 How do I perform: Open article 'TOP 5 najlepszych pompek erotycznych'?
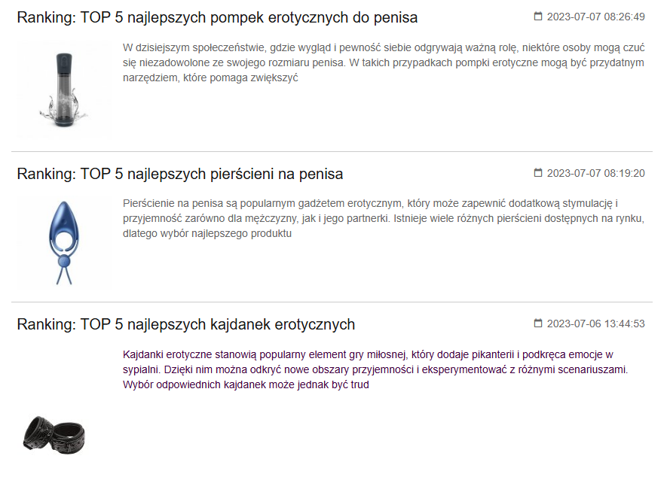tap(217, 17)
